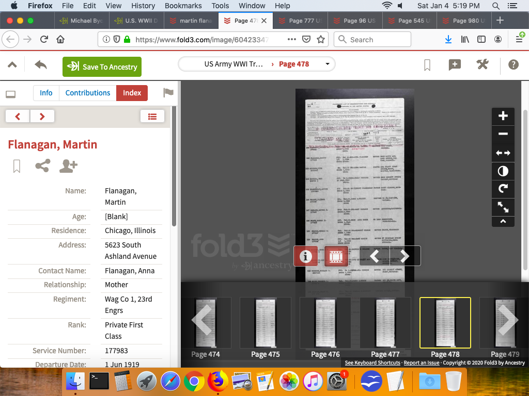Toggle the filmstrip thumbnail view
Image resolution: width=529 pixels, height=396 pixels.
pyautogui.click(x=336, y=256)
